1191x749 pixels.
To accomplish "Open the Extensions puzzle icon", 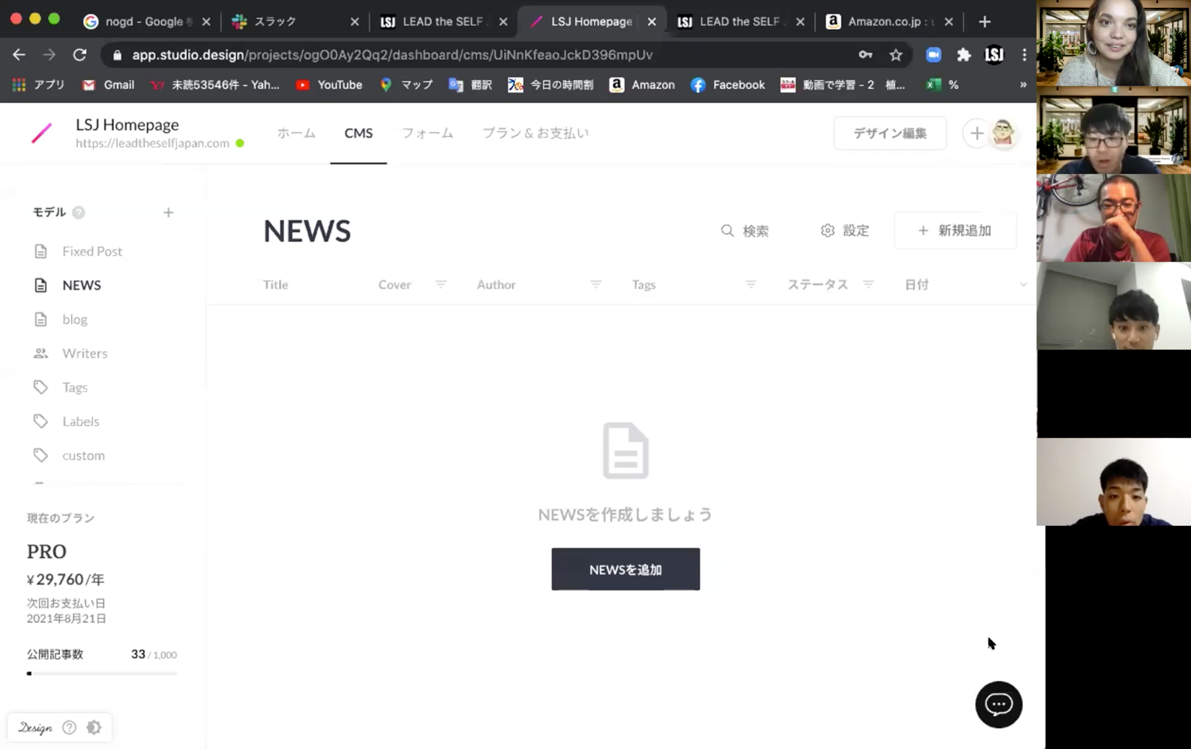I will click(x=964, y=54).
